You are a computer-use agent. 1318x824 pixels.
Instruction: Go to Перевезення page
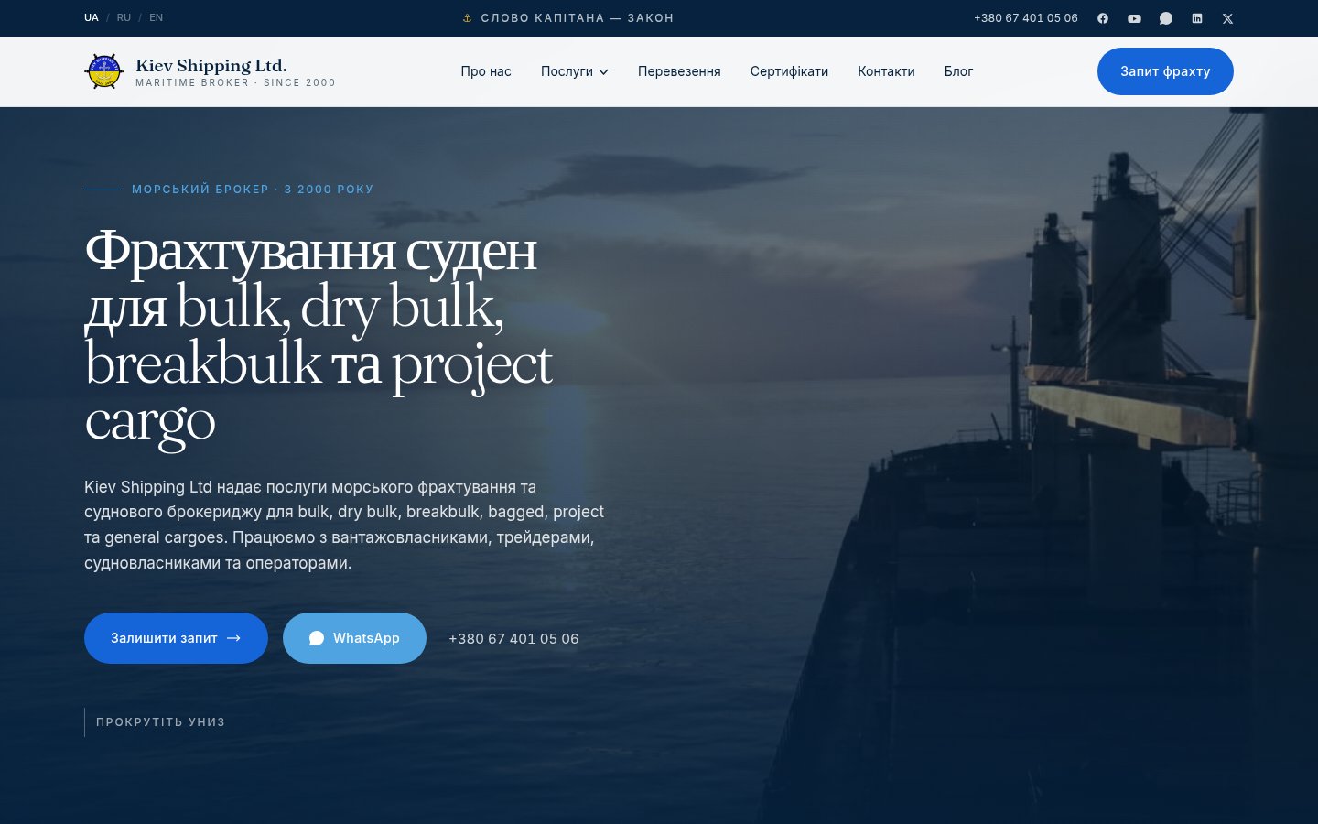click(x=679, y=71)
